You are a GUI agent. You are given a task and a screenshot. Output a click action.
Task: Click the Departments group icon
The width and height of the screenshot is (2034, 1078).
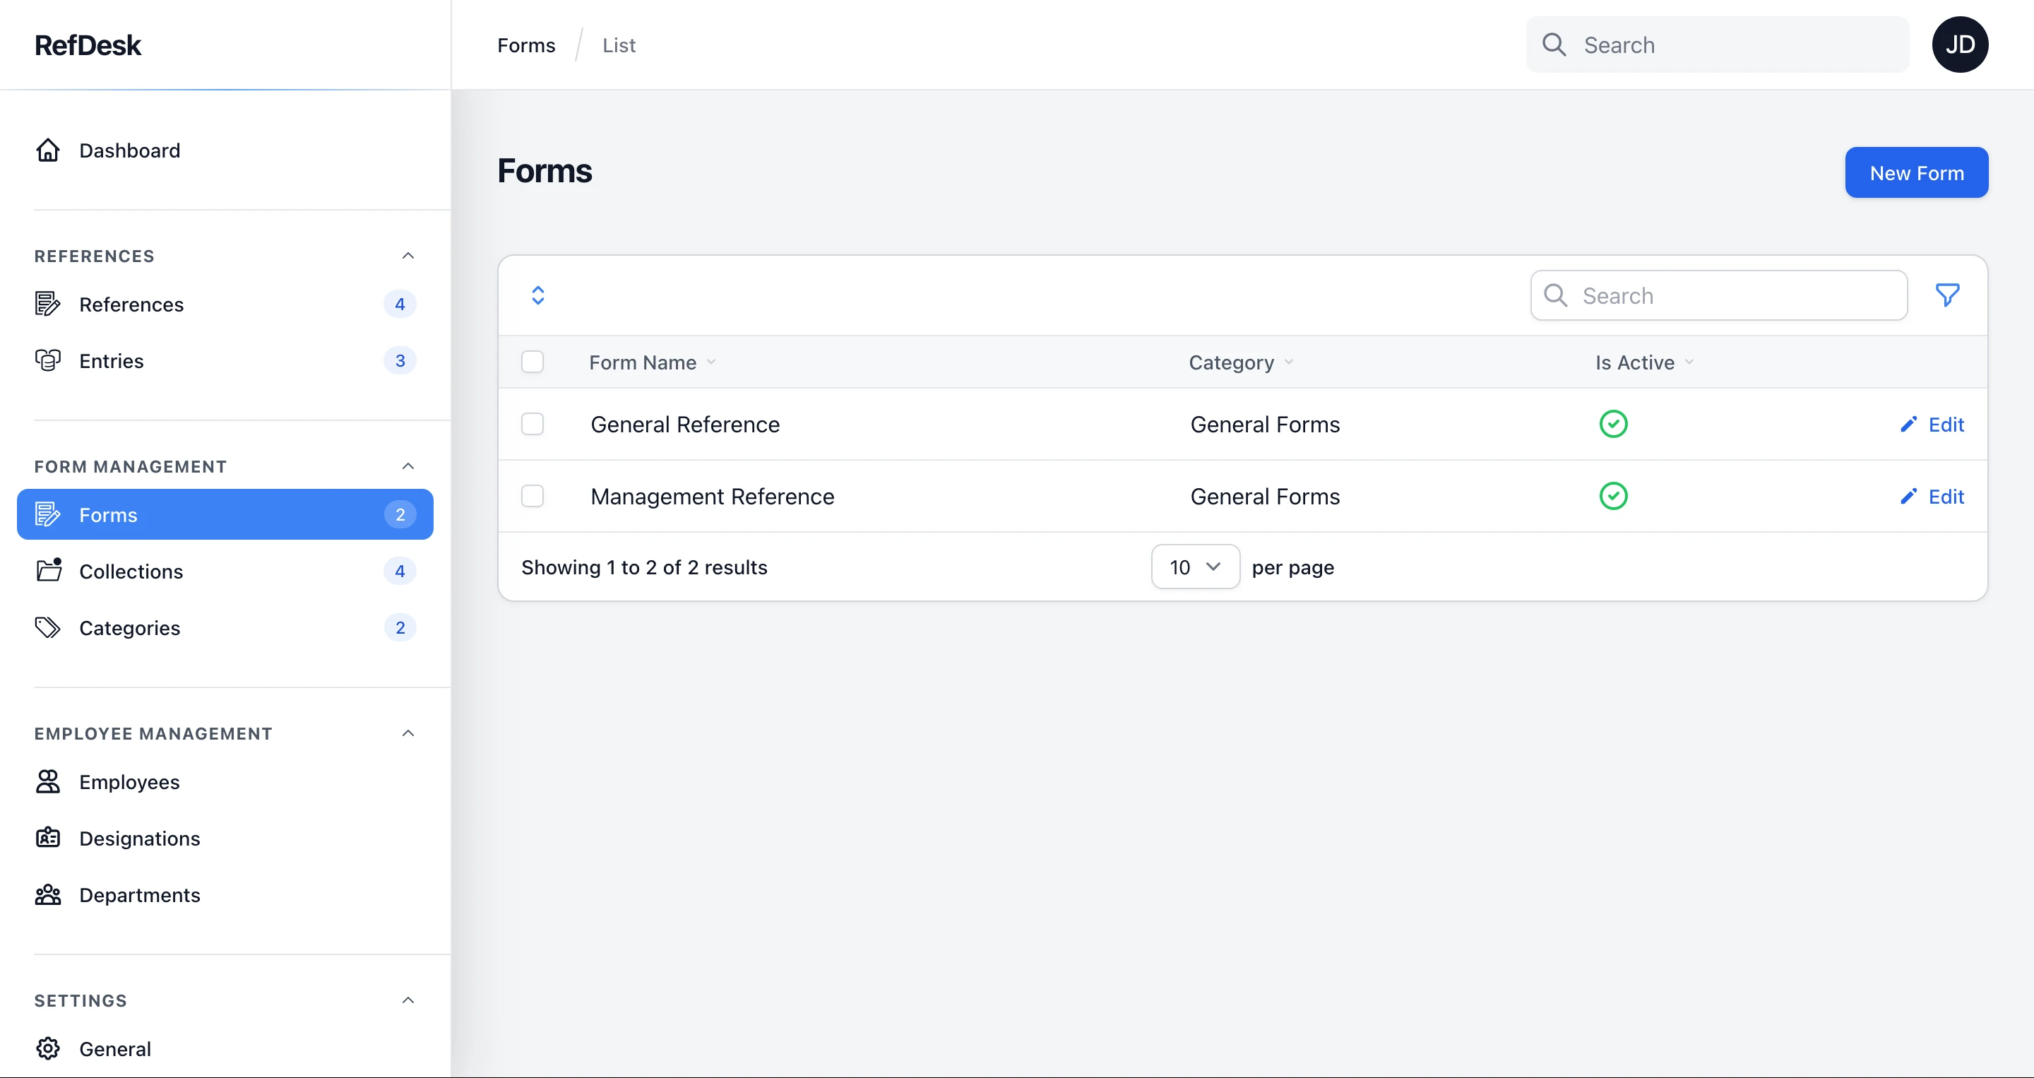tap(48, 895)
